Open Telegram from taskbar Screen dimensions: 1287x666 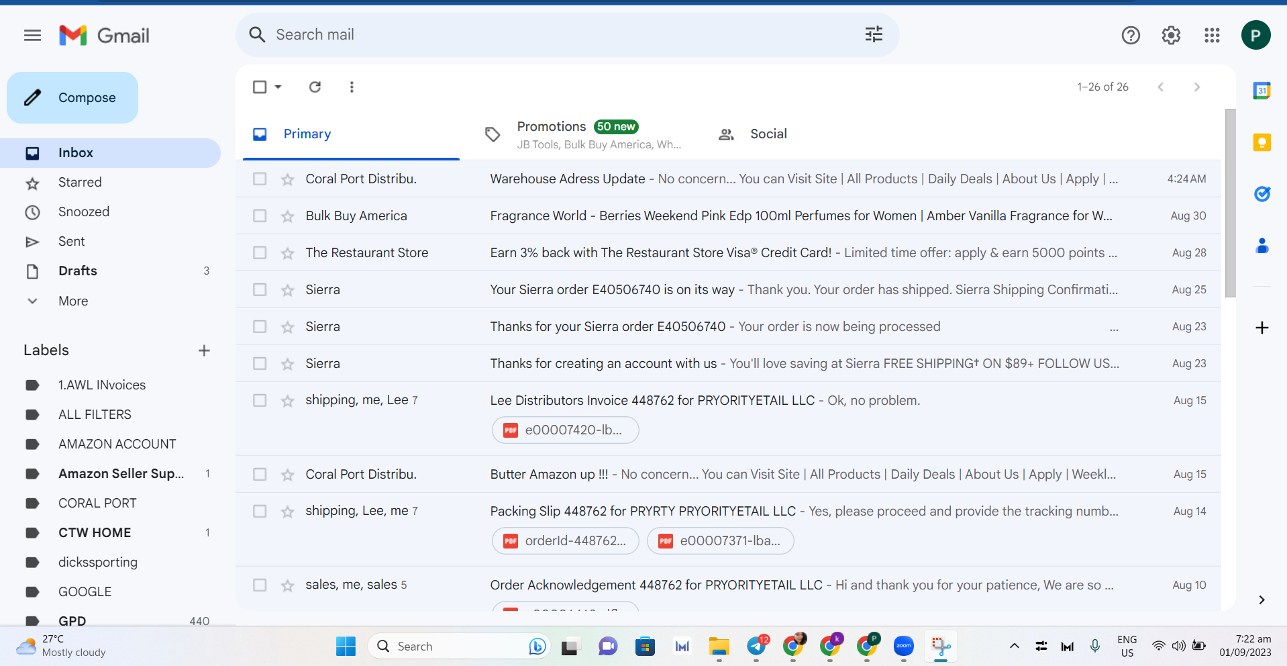[x=756, y=646]
